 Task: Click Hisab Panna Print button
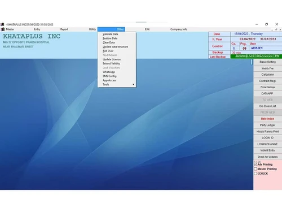[x=267, y=132]
